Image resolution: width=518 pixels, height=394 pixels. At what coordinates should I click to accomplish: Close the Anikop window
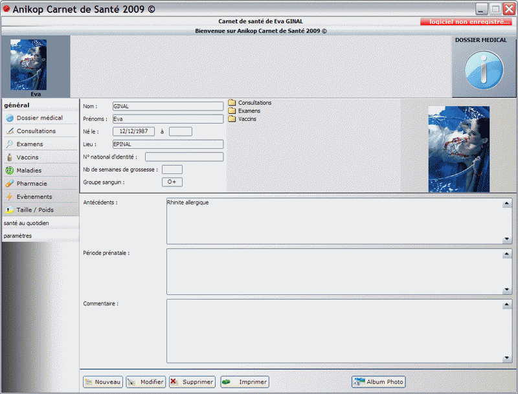point(508,9)
